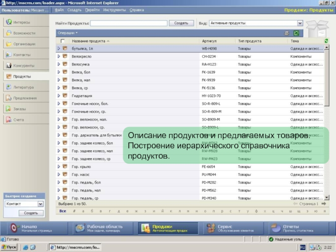
Task: Select the Гор. крыло product row
Action: (x=190, y=166)
